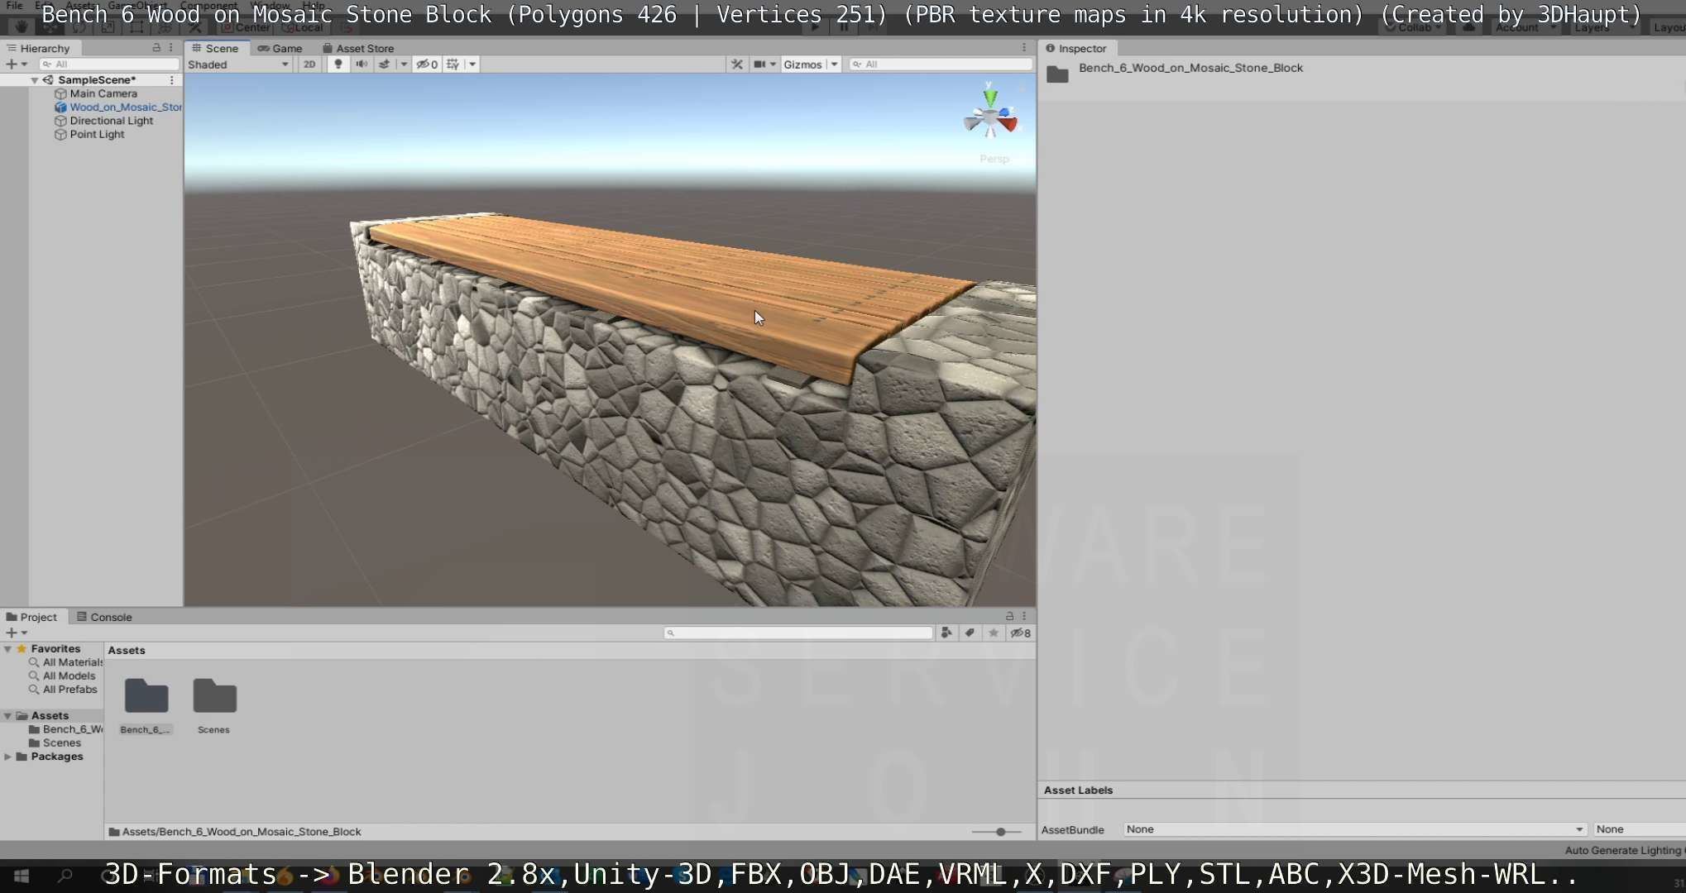
Task: Open the Scene view more-options menu
Action: coord(1024,48)
